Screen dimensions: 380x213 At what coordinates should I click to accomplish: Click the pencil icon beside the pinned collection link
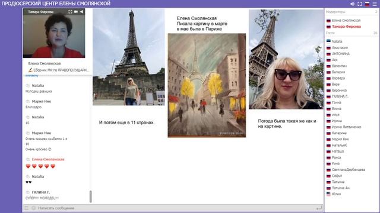[x=30, y=70]
